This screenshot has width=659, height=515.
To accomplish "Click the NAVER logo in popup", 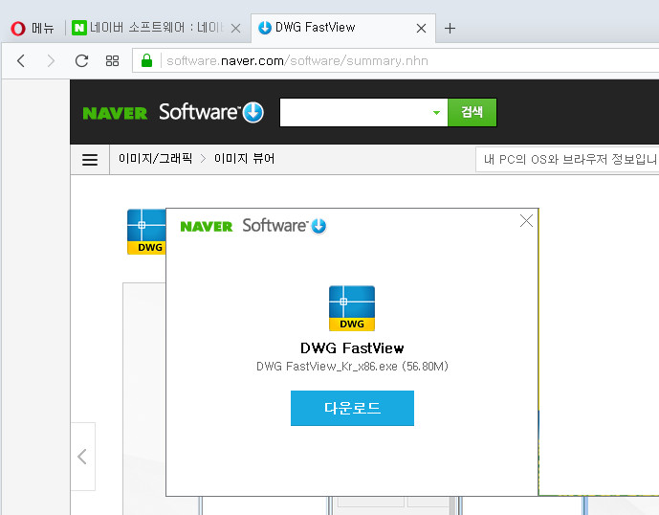I will [207, 227].
